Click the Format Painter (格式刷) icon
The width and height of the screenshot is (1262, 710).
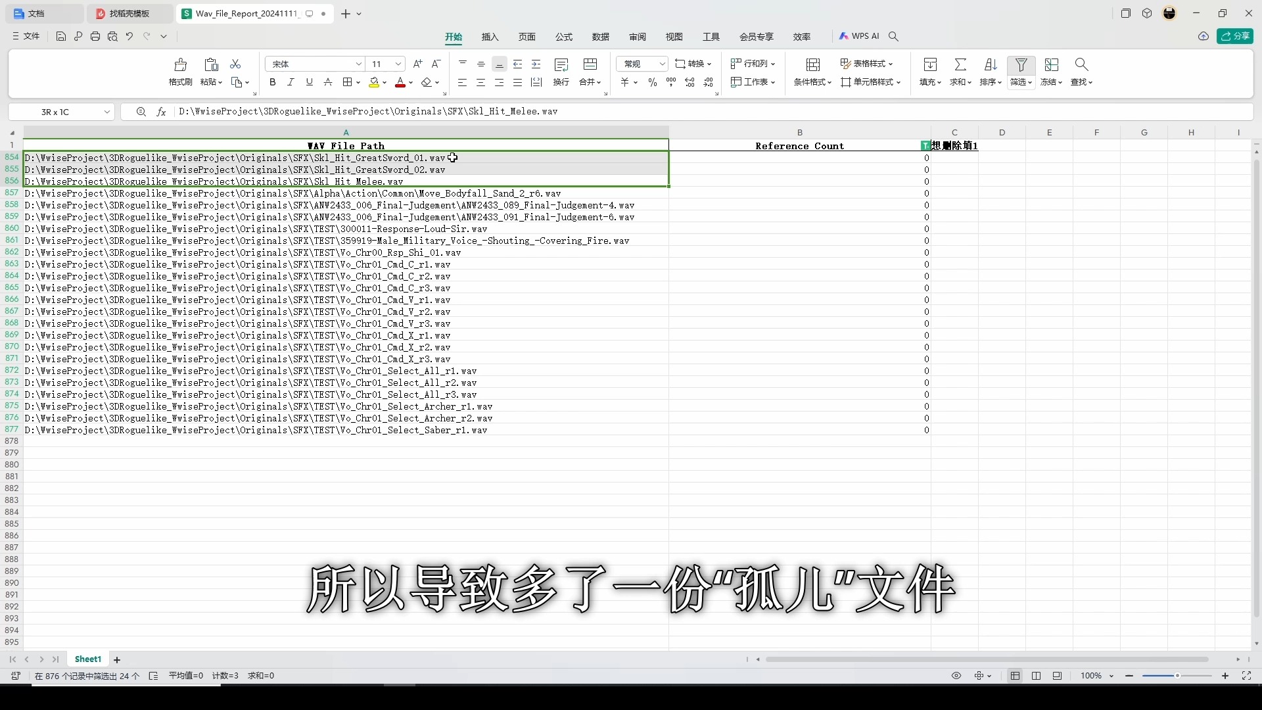coord(180,64)
